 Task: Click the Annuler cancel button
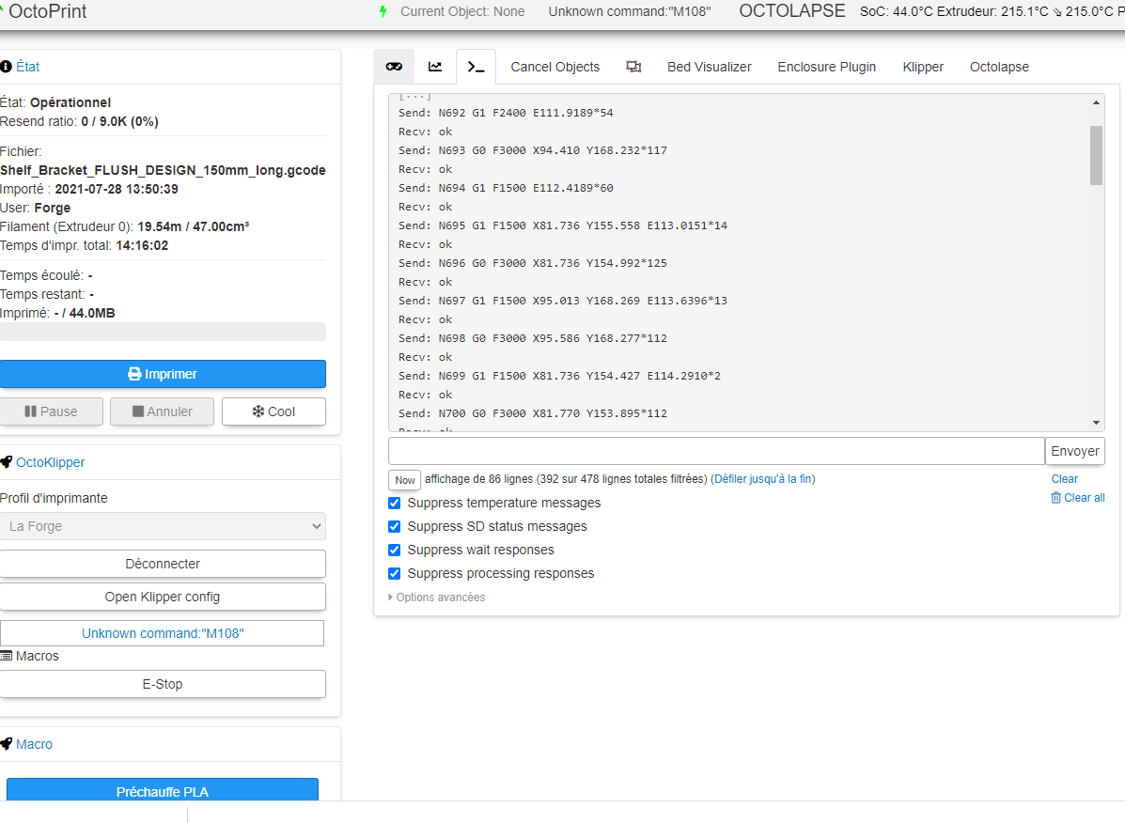point(163,411)
